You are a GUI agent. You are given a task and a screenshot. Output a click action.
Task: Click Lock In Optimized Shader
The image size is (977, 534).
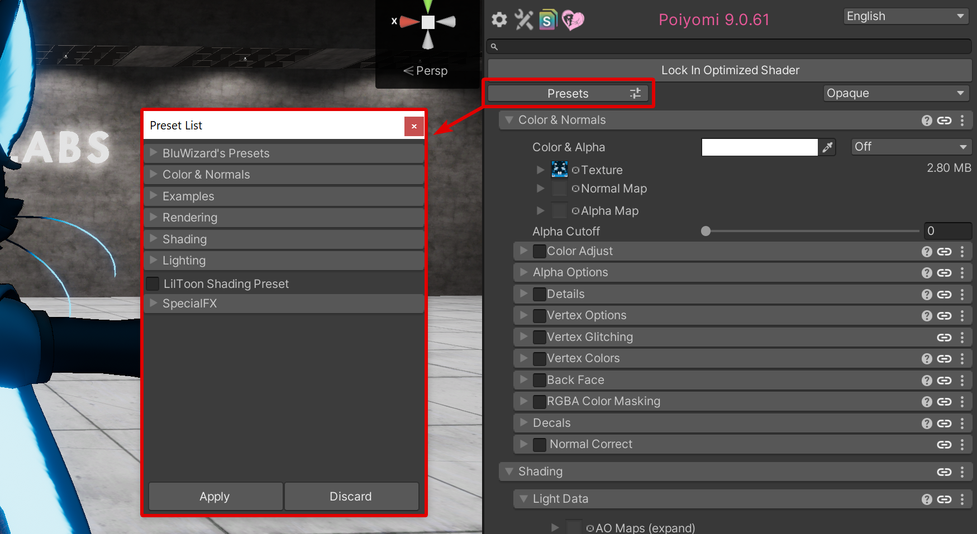coord(730,70)
